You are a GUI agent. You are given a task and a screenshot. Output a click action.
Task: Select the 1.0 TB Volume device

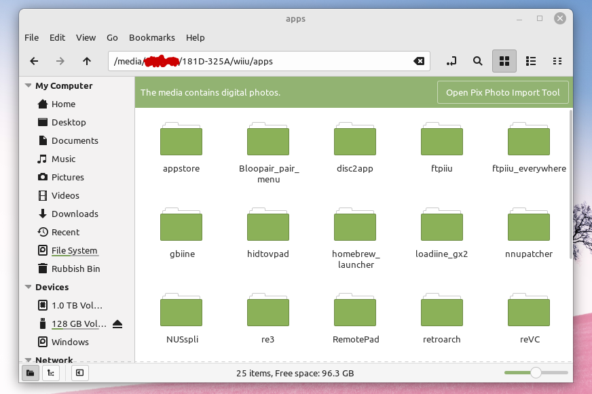click(77, 305)
